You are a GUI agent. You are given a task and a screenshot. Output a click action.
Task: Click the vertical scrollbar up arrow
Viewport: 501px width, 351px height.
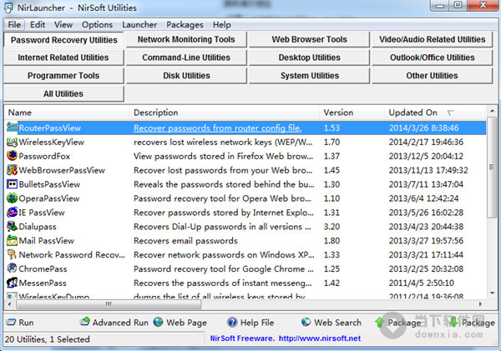pyautogui.click(x=492, y=111)
